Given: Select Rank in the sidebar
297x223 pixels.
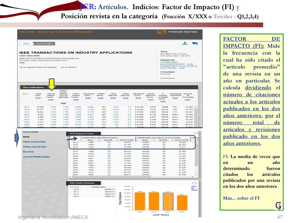Looking at the screenshot, I should [x=26, y=137].
